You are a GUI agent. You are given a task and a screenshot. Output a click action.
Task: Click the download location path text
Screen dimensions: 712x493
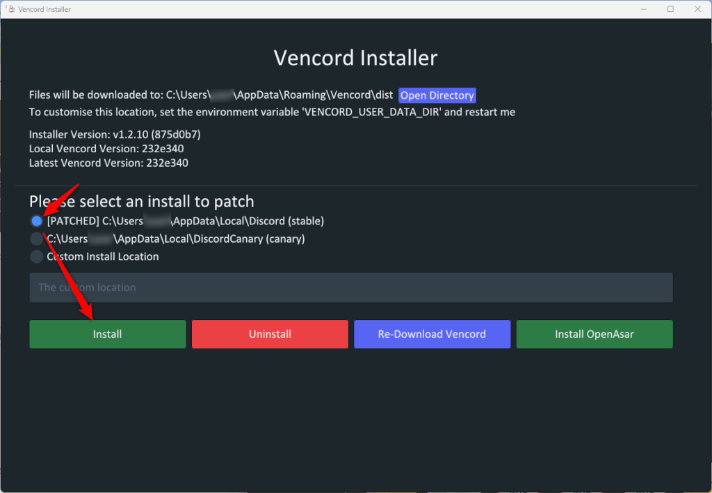[209, 95]
